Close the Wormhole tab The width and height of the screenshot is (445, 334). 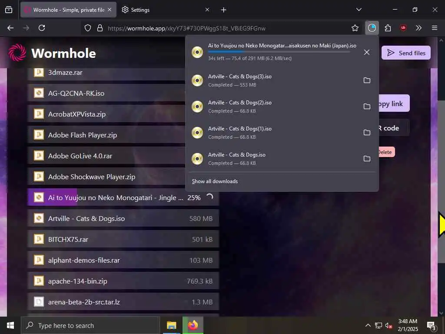(x=110, y=10)
